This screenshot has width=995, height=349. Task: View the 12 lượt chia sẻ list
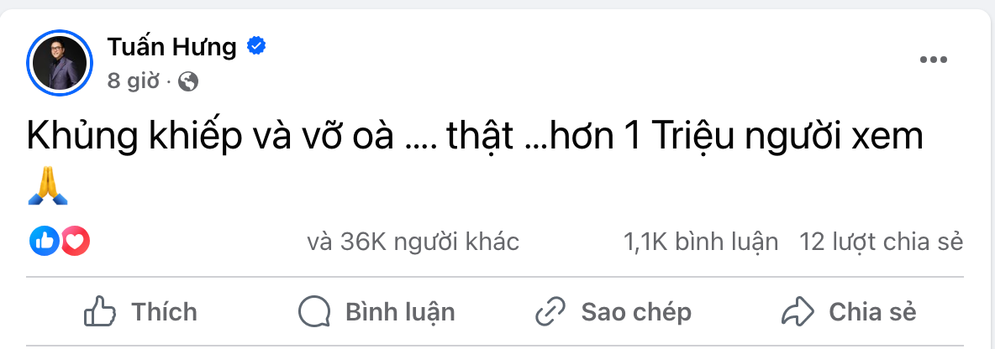[882, 242]
